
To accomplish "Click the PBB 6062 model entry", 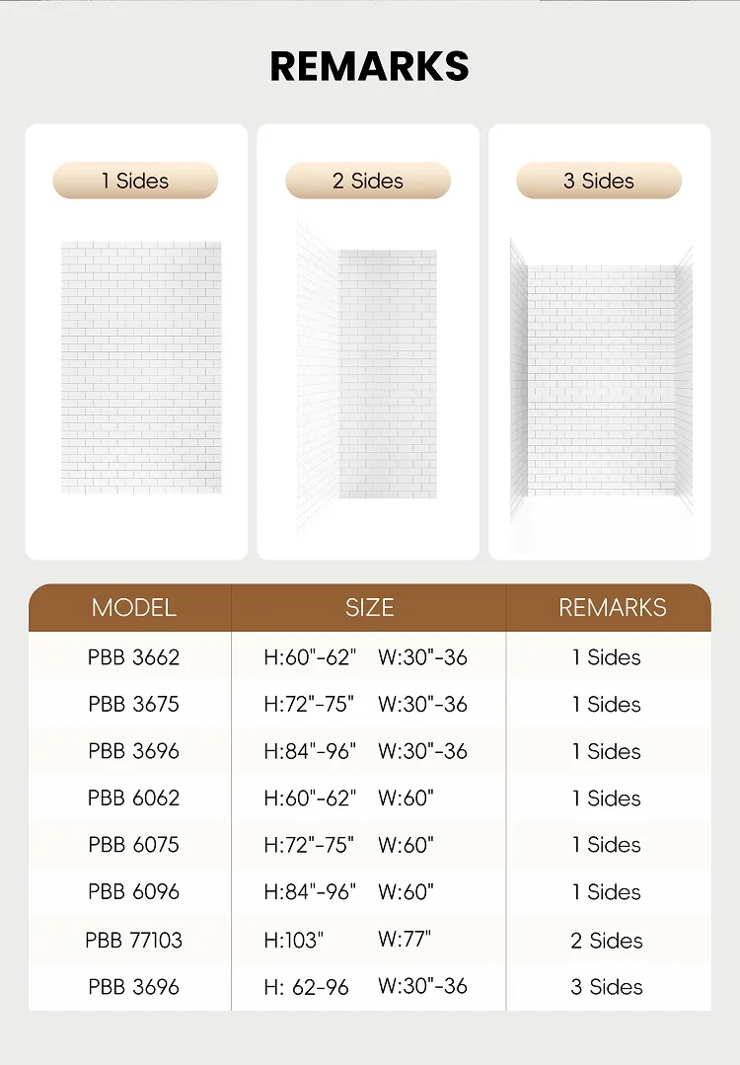I will click(x=134, y=798).
